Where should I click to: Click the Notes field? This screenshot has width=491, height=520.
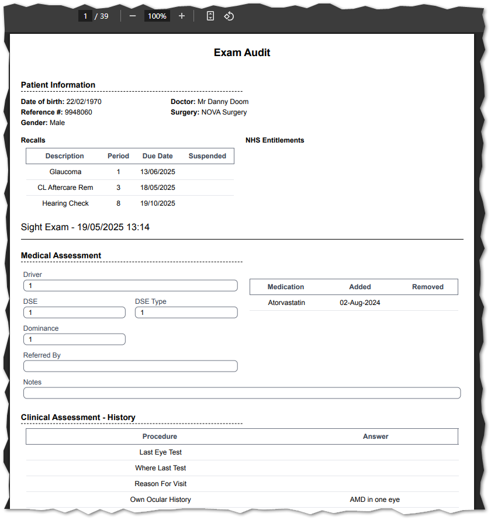(x=242, y=393)
